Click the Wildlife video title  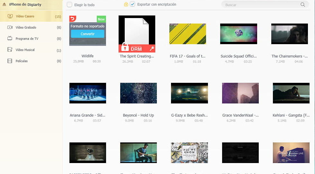click(x=87, y=56)
